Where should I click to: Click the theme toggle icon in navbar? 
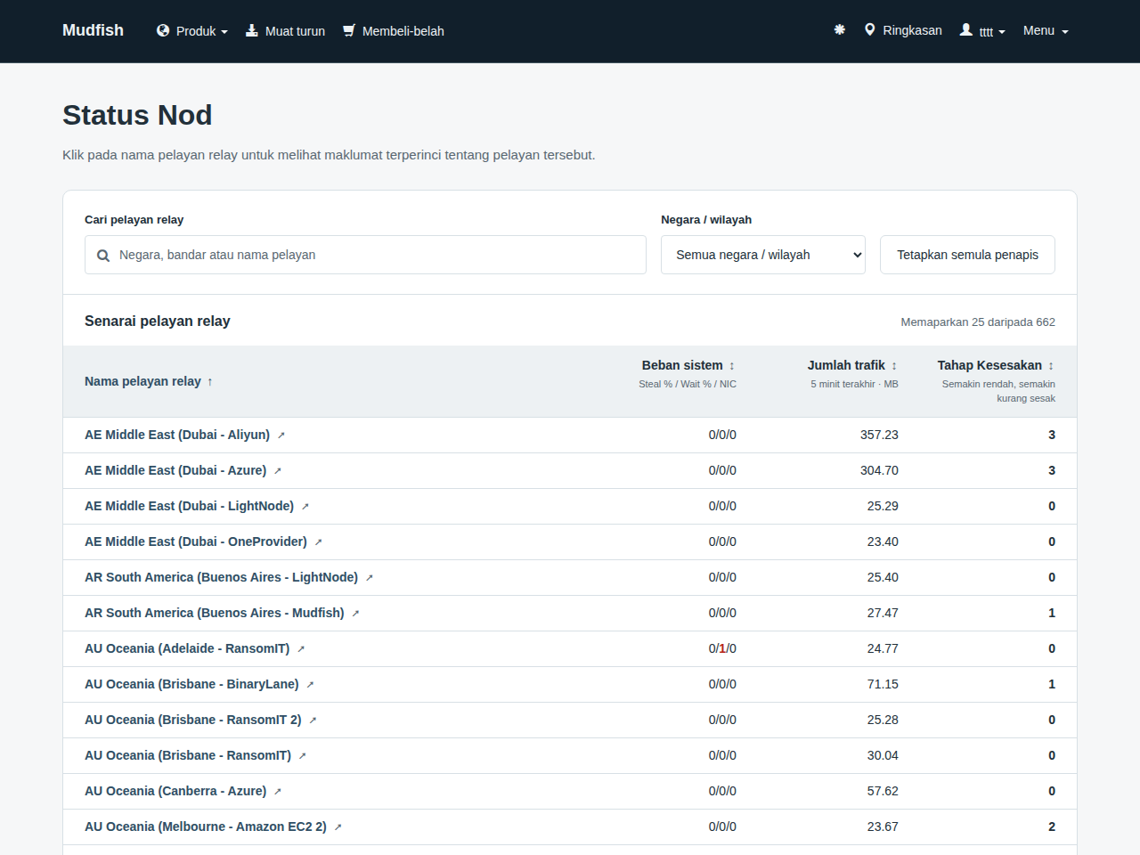[839, 30]
